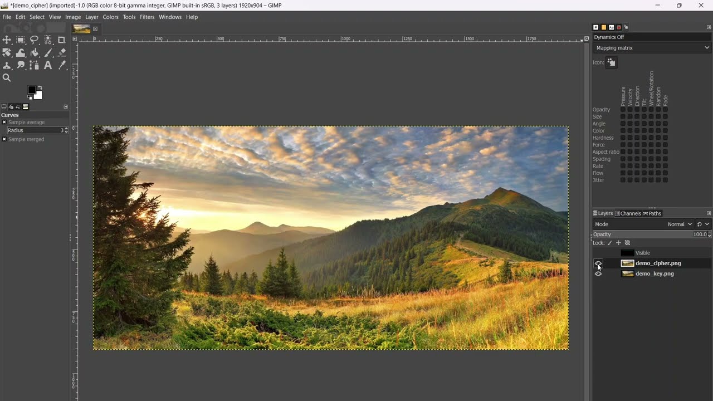Viewport: 713px width, 401px height.
Task: Hide the demo_cipher.png layer
Action: point(598,263)
